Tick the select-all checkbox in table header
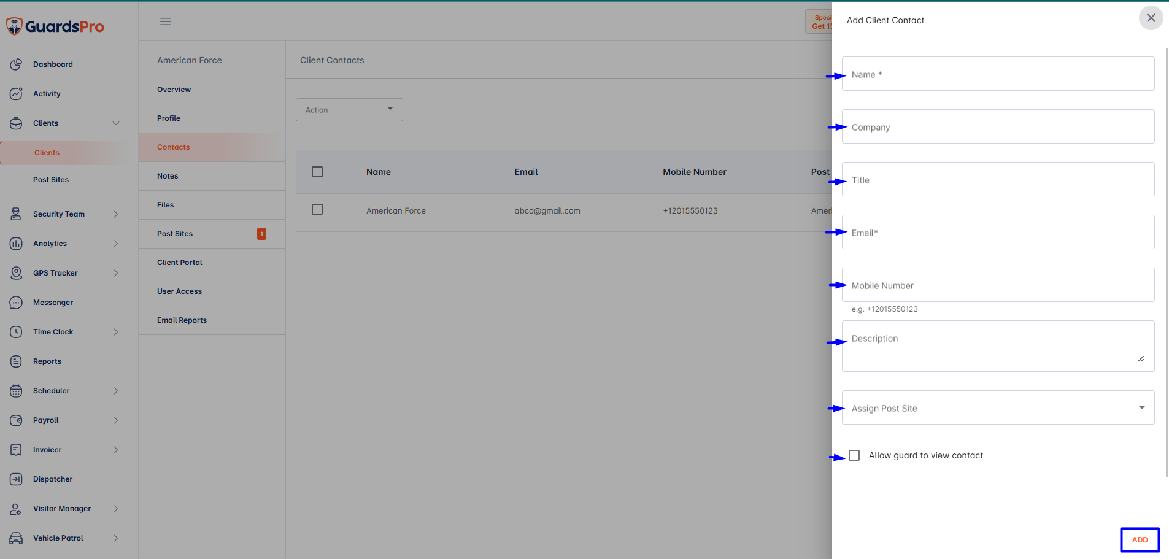Viewport: 1169px width, 559px height. [x=317, y=172]
